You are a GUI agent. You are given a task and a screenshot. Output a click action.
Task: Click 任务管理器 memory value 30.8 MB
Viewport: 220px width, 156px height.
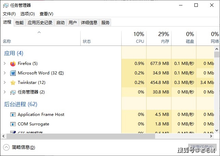click(x=161, y=92)
